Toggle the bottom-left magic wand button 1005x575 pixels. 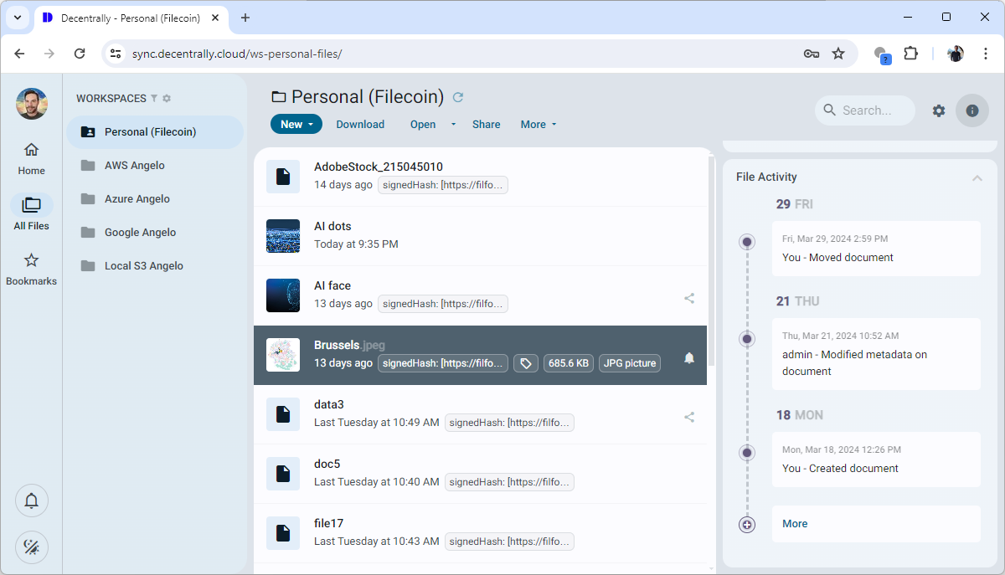(32, 547)
